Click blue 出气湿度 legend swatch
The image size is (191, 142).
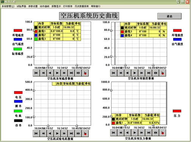[x=177, y=39]
